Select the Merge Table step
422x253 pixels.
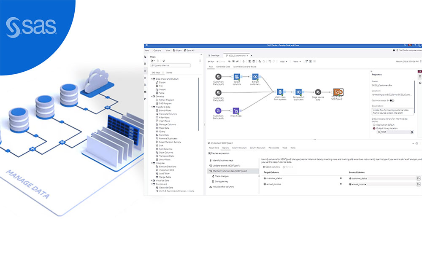pyautogui.click(x=163, y=177)
